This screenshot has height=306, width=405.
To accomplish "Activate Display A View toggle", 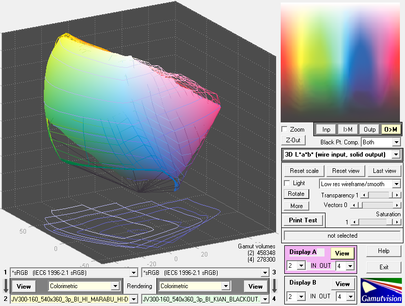I will coord(342,253).
